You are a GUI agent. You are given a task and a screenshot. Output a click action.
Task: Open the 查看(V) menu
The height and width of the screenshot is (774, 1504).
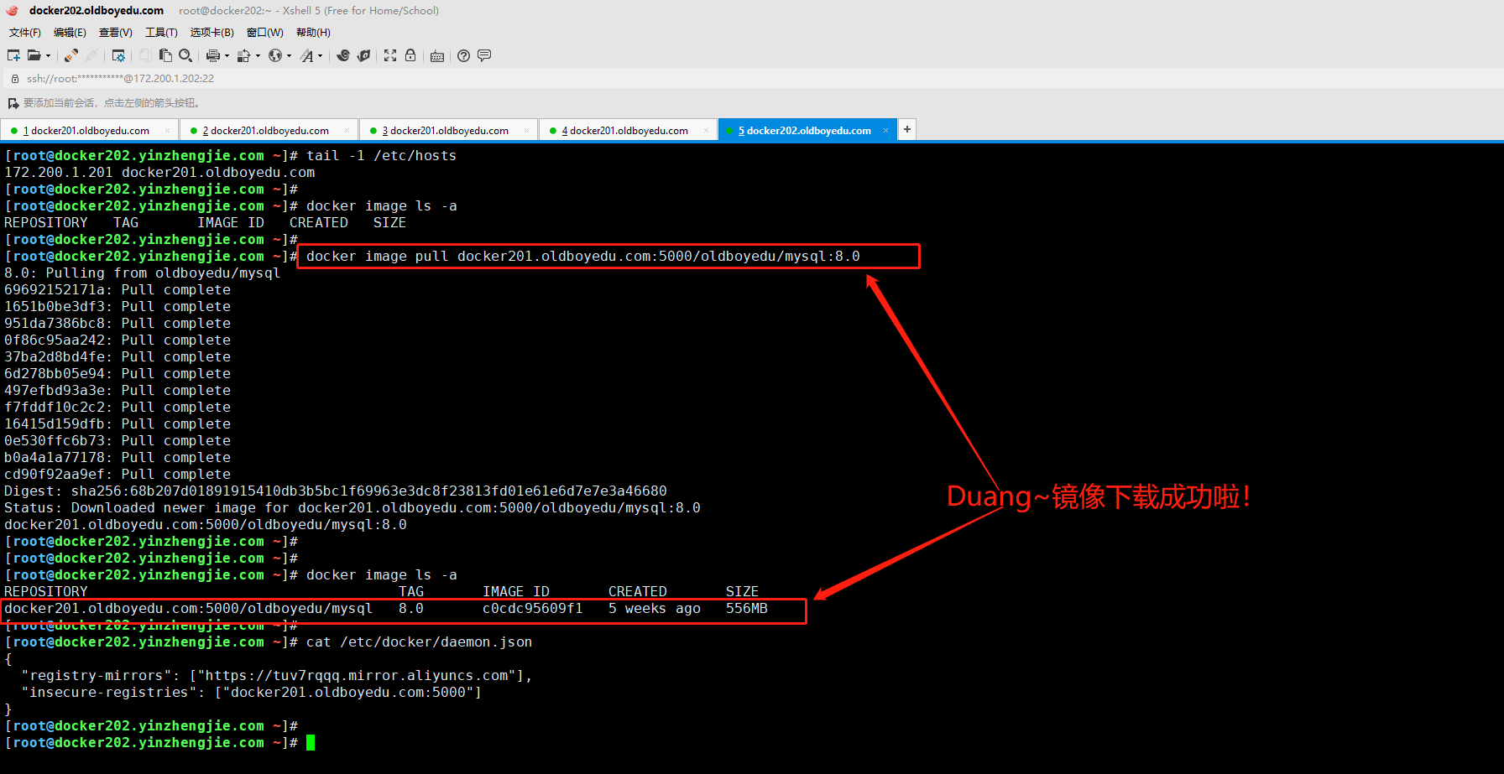pyautogui.click(x=115, y=32)
